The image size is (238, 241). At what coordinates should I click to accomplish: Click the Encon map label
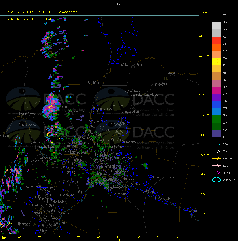coord(172,72)
